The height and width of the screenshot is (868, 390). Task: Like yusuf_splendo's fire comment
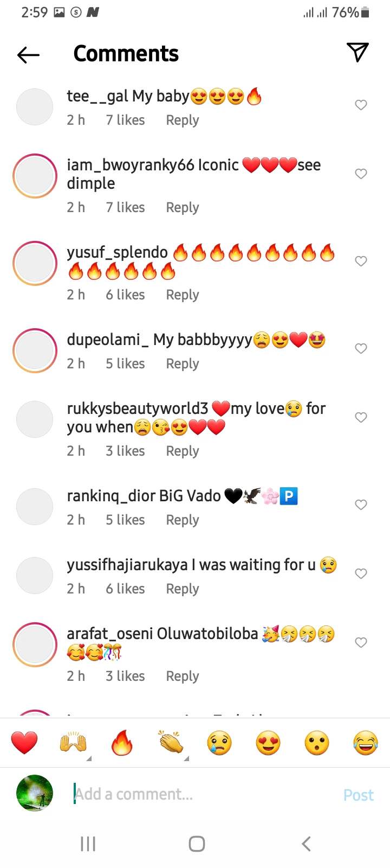361,261
